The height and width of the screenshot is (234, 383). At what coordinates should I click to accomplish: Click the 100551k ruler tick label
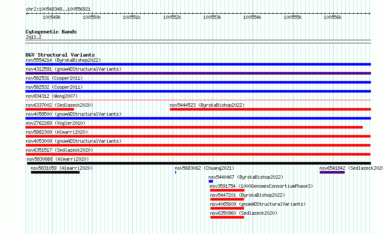tap(132, 17)
